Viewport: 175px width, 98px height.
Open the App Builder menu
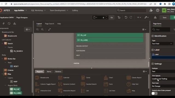[x=21, y=10]
